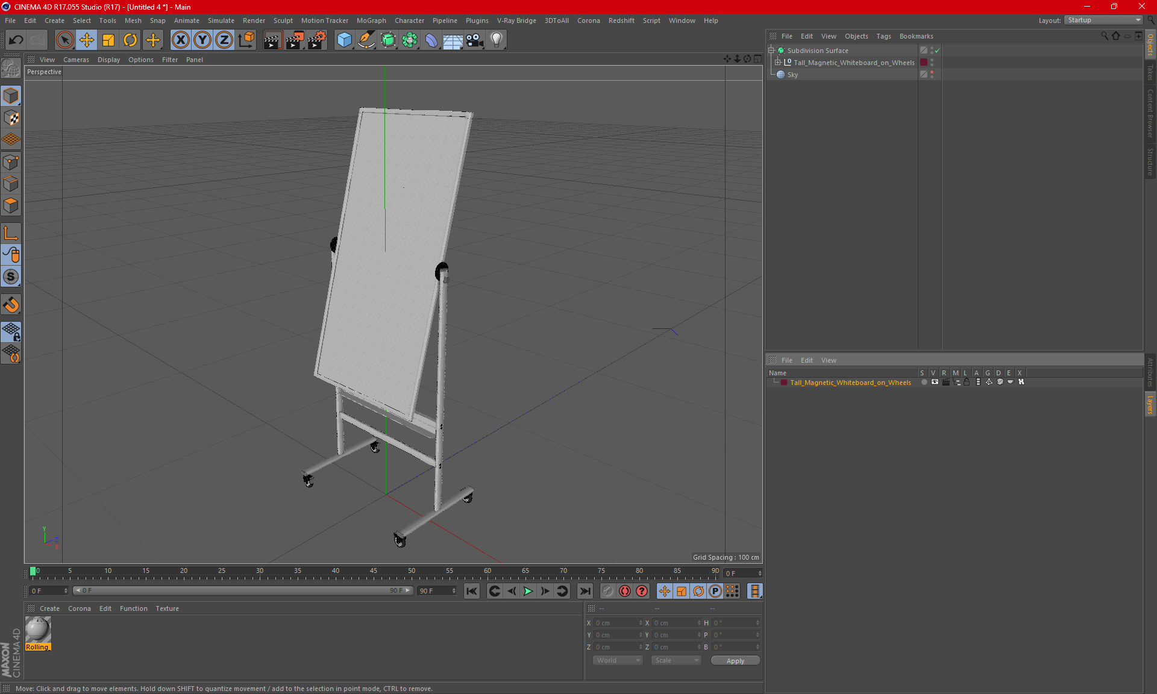Viewport: 1157px width, 694px height.
Task: Enable the Axis mode tool
Action: tap(11, 233)
